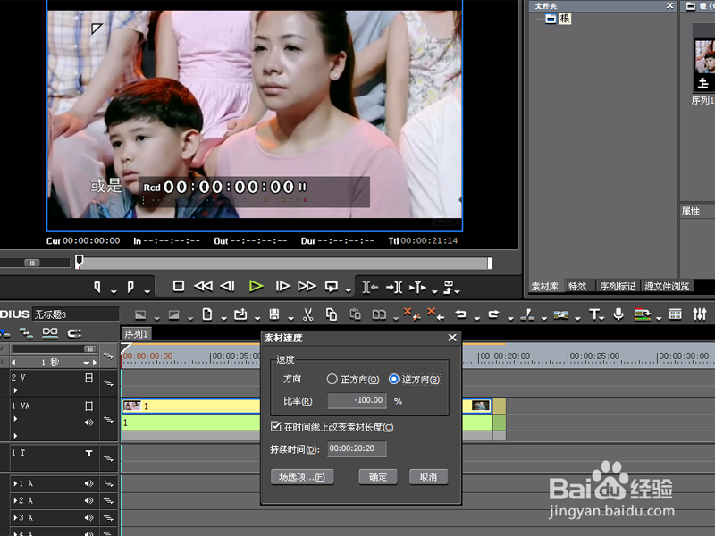715x536 pixels.
Task: Expand the 1 A track triangle
Action: (16, 483)
